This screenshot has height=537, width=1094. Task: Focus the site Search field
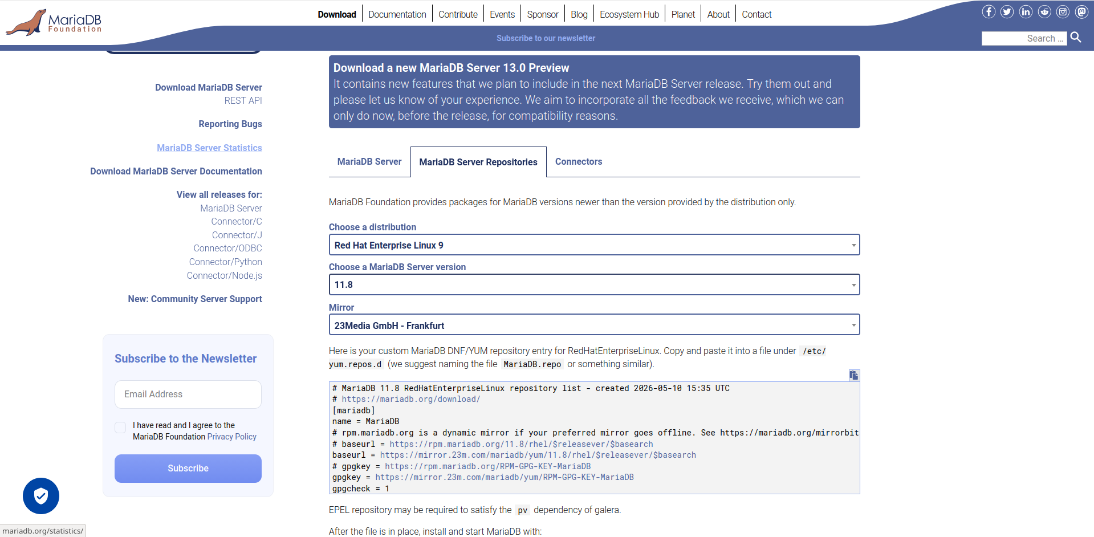(x=1024, y=38)
